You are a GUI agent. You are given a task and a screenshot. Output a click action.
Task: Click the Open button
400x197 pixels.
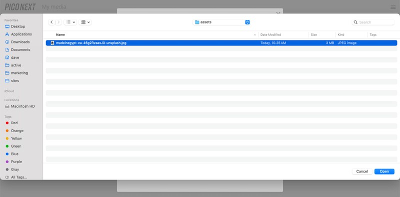pos(384,171)
